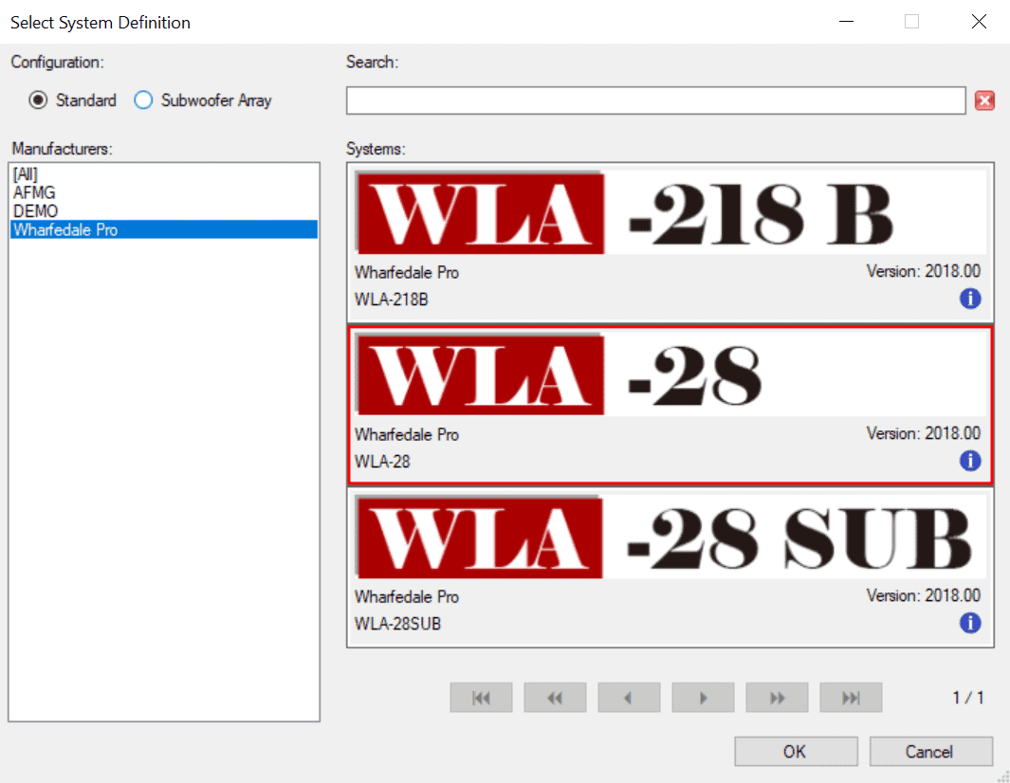This screenshot has height=783, width=1010.
Task: Select Wharfedale Pro manufacturer
Action: pyautogui.click(x=164, y=230)
